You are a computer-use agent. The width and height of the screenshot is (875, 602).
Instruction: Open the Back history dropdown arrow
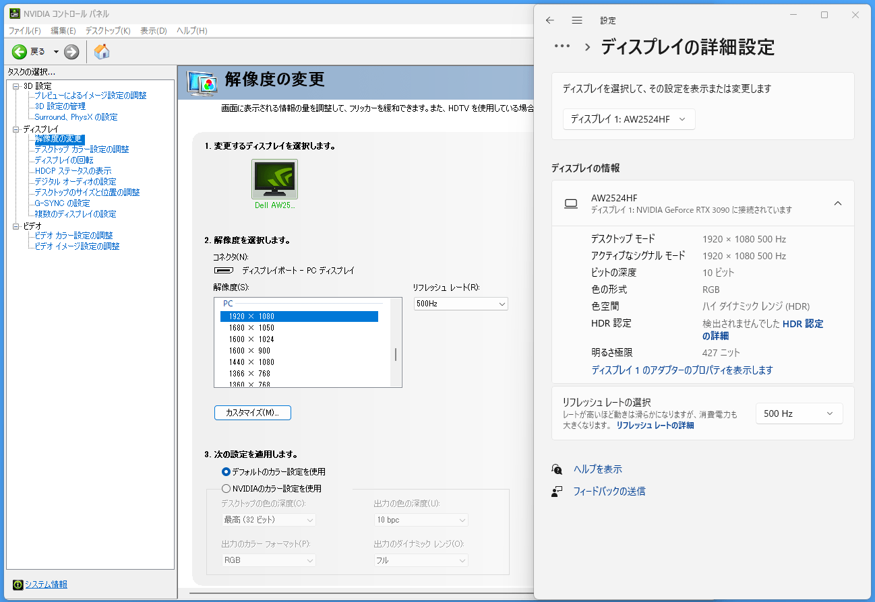pos(56,52)
